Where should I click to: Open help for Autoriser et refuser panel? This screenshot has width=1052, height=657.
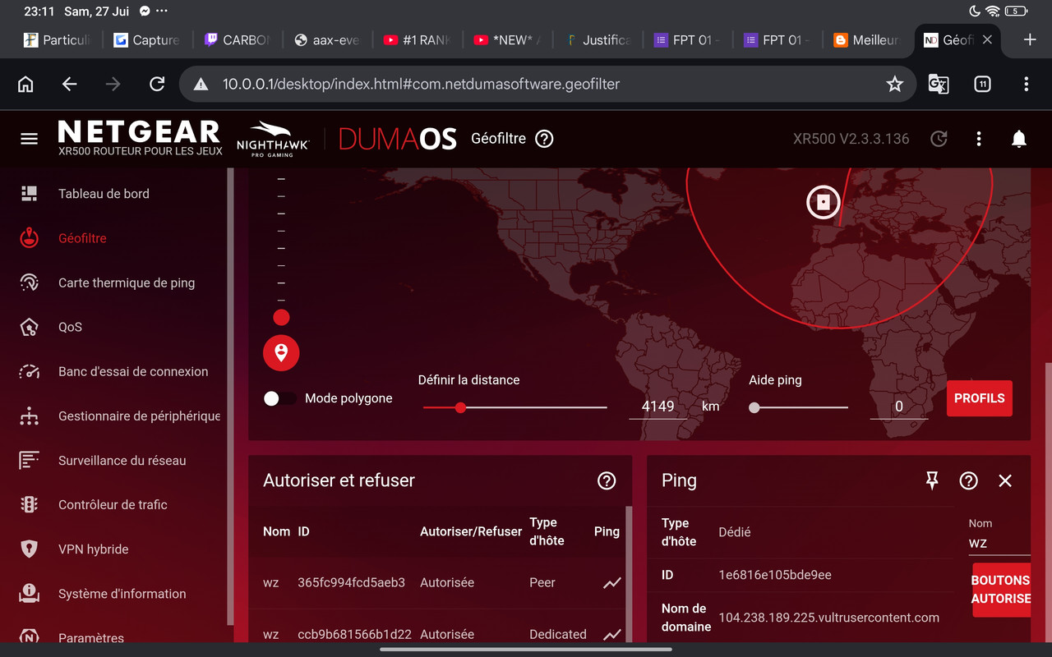click(x=607, y=480)
